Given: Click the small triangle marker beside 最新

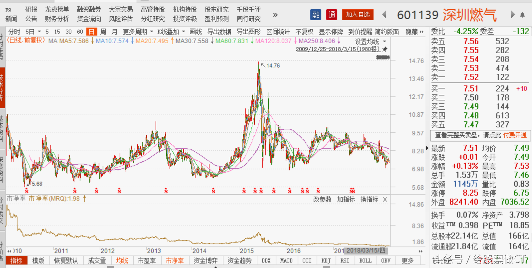Looking at the screenshot, I should point(427,148).
